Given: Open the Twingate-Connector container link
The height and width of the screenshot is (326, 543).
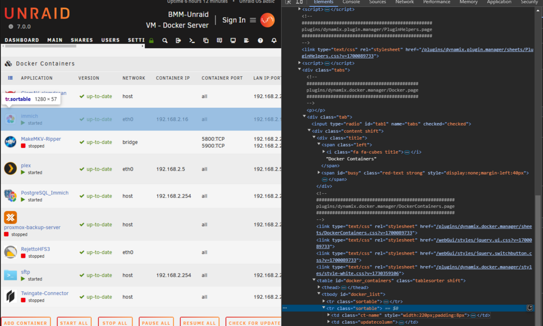Looking at the screenshot, I should (45, 293).
